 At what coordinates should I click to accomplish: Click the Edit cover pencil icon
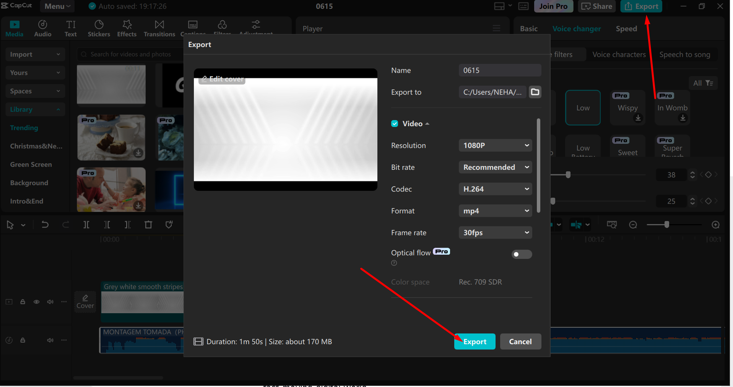(x=205, y=79)
